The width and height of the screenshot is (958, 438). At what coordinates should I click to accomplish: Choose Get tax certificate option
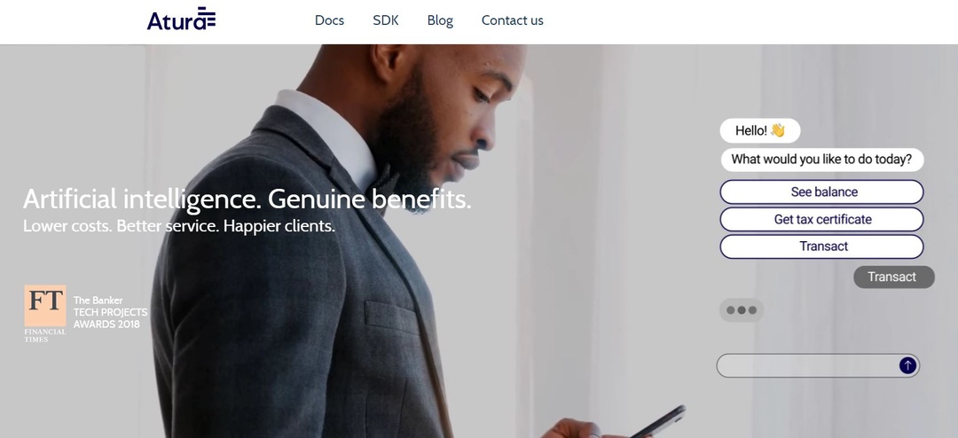point(821,219)
